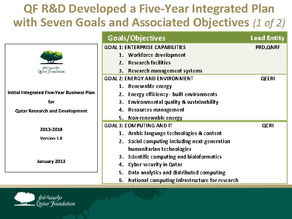Click the 'PRD,QNRF' lead entity cell
Image resolution: width=292 pixels, height=219 pixels.
click(268, 47)
